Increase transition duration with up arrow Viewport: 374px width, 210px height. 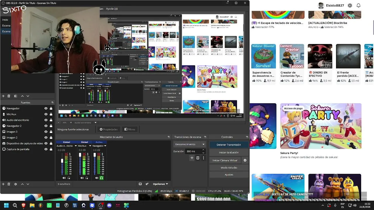pos(203,150)
